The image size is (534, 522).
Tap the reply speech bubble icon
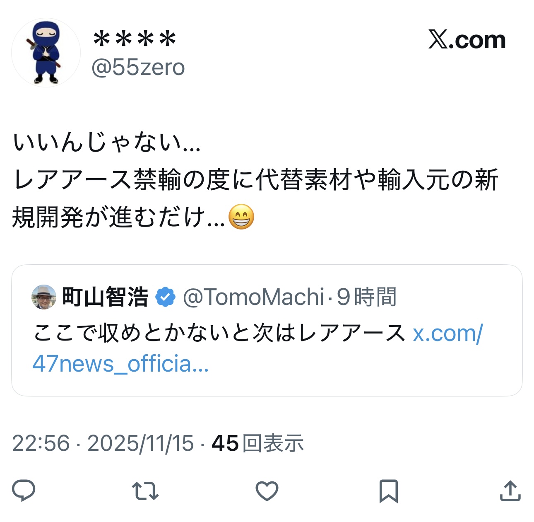click(24, 491)
